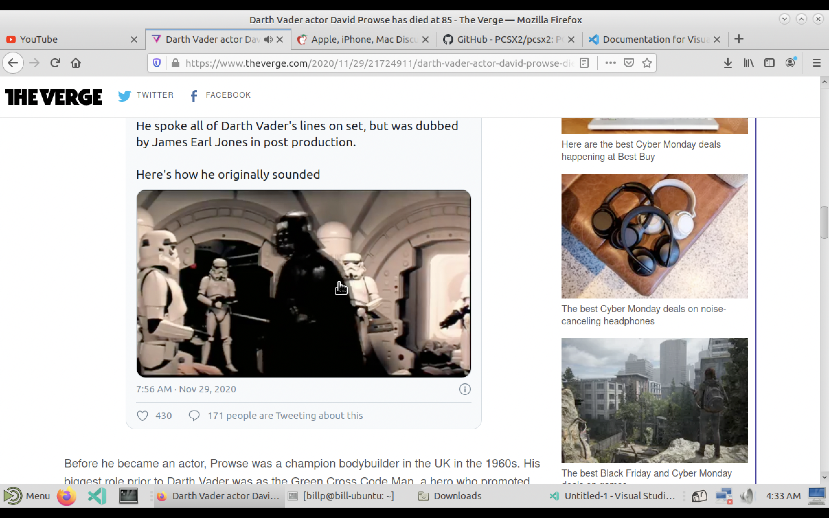Launch Visual Studio Code from panel

[97, 496]
